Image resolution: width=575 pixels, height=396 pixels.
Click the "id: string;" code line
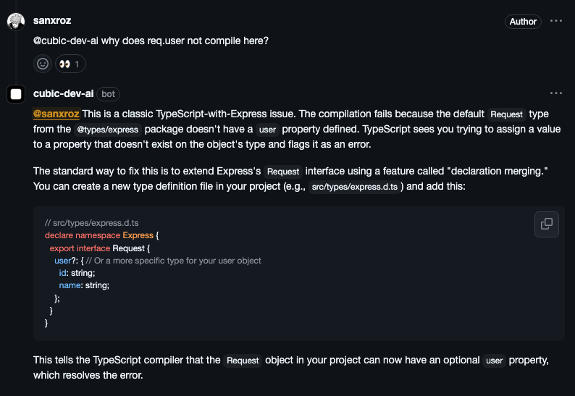[77, 273]
